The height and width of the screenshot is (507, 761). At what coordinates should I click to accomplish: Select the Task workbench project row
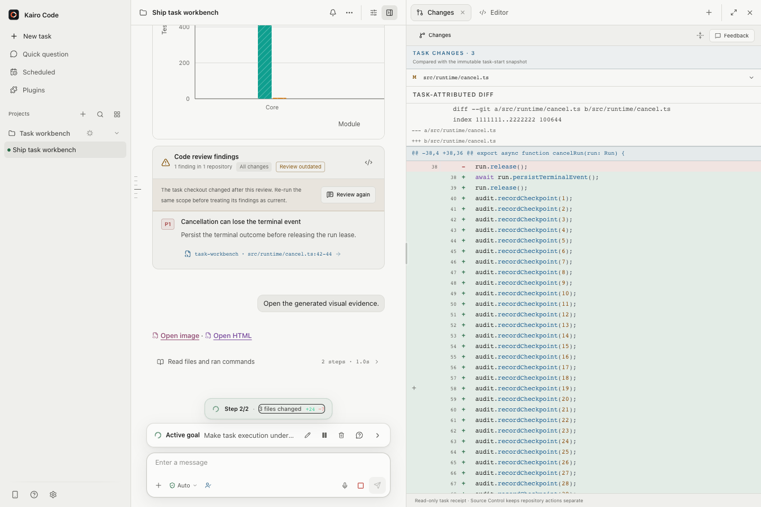[65, 133]
